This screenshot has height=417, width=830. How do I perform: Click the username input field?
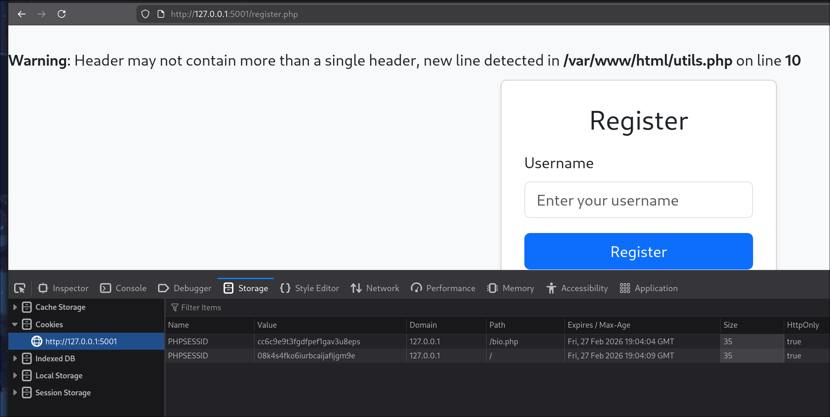638,200
